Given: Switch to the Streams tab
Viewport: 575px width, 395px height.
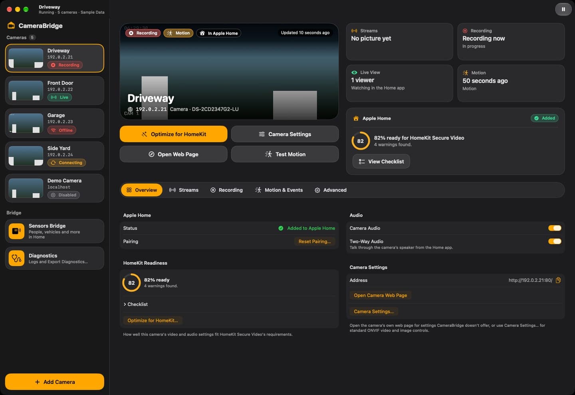Looking at the screenshot, I should coord(184,190).
